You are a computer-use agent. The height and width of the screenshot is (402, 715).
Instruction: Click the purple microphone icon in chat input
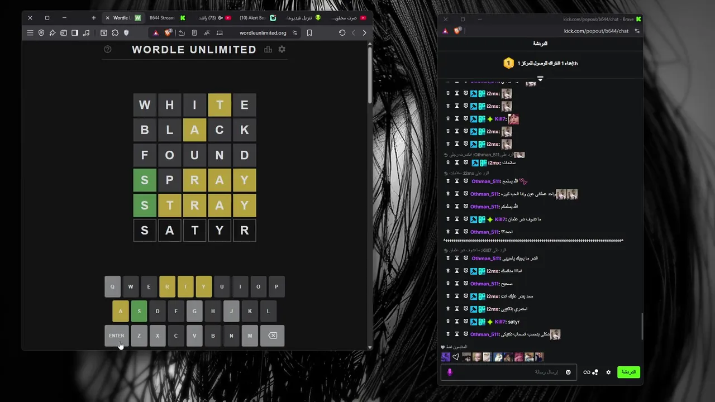click(x=450, y=372)
